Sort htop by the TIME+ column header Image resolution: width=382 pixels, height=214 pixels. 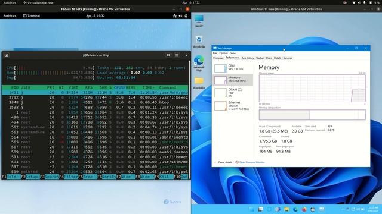(x=149, y=87)
